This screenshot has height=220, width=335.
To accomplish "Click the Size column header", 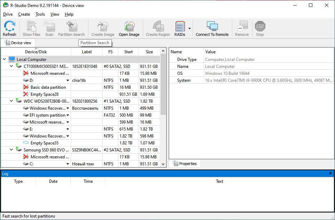I will tap(149, 52).
